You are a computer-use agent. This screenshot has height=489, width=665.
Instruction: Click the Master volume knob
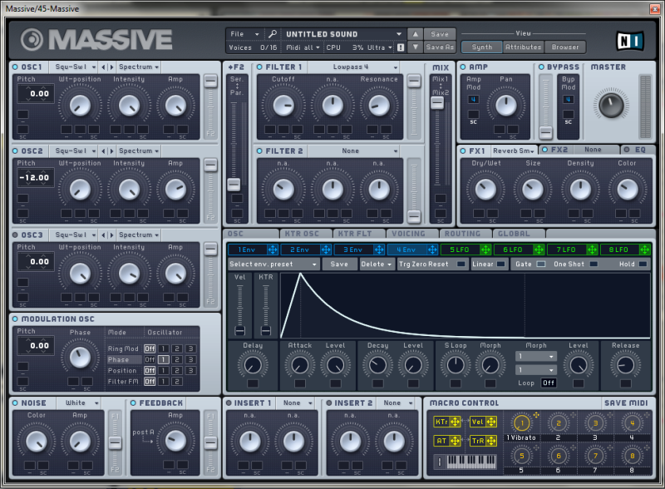coord(611,105)
